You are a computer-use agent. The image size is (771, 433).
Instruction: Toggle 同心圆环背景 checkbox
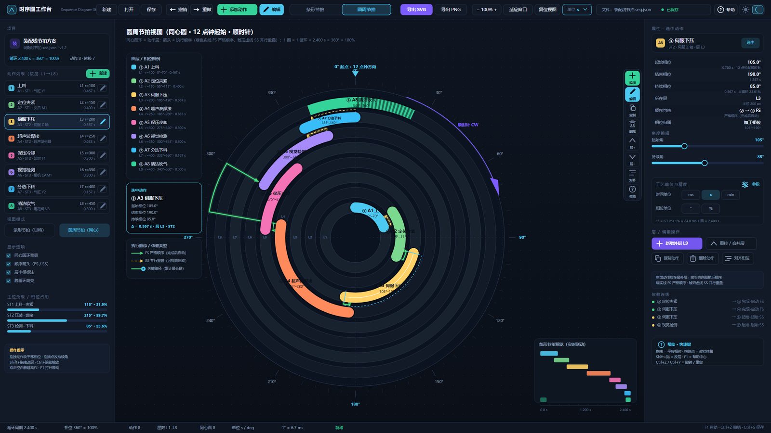(9, 255)
